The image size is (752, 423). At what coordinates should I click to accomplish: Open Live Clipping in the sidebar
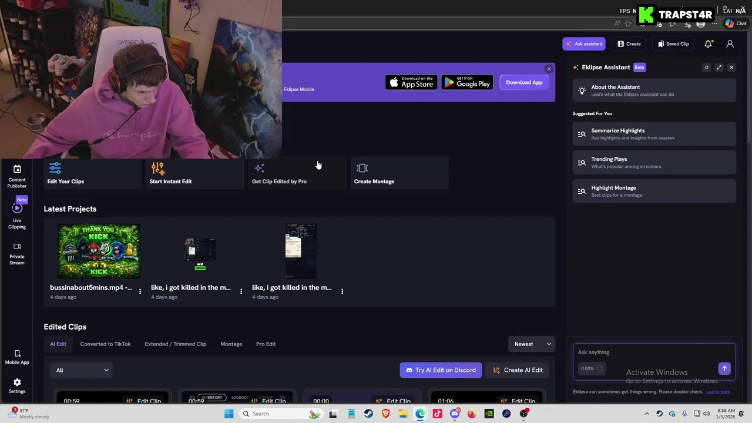17,215
